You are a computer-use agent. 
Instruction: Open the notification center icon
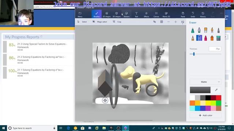tap(229, 128)
